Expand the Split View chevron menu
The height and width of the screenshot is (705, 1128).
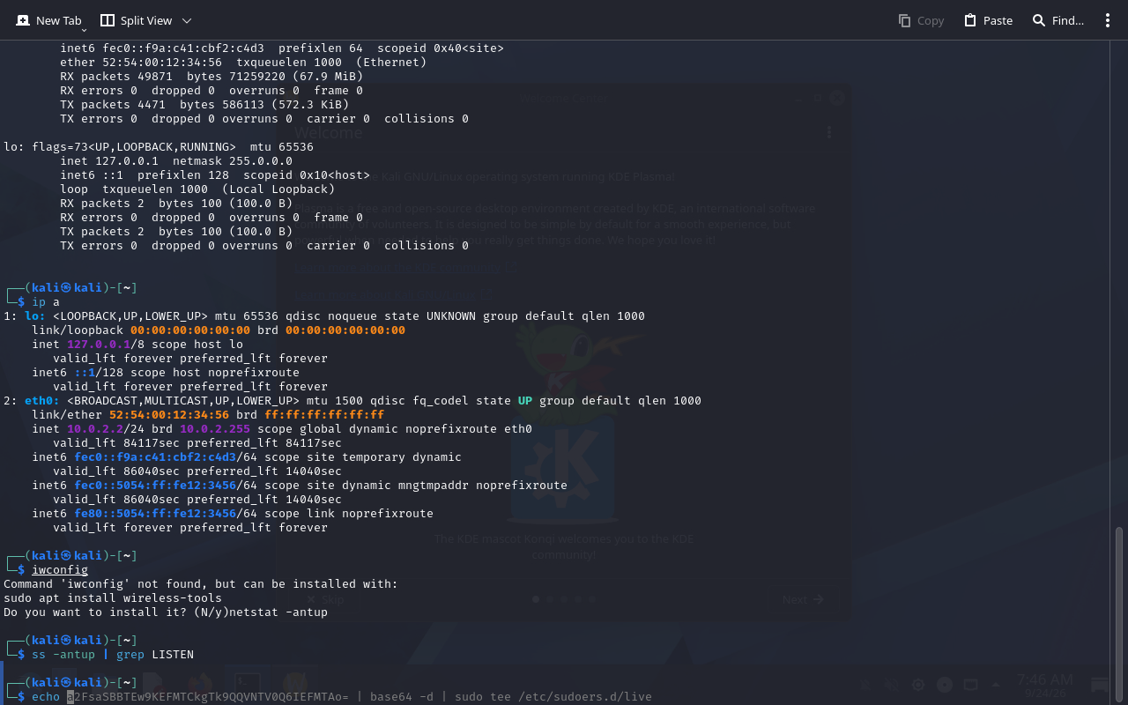(186, 20)
